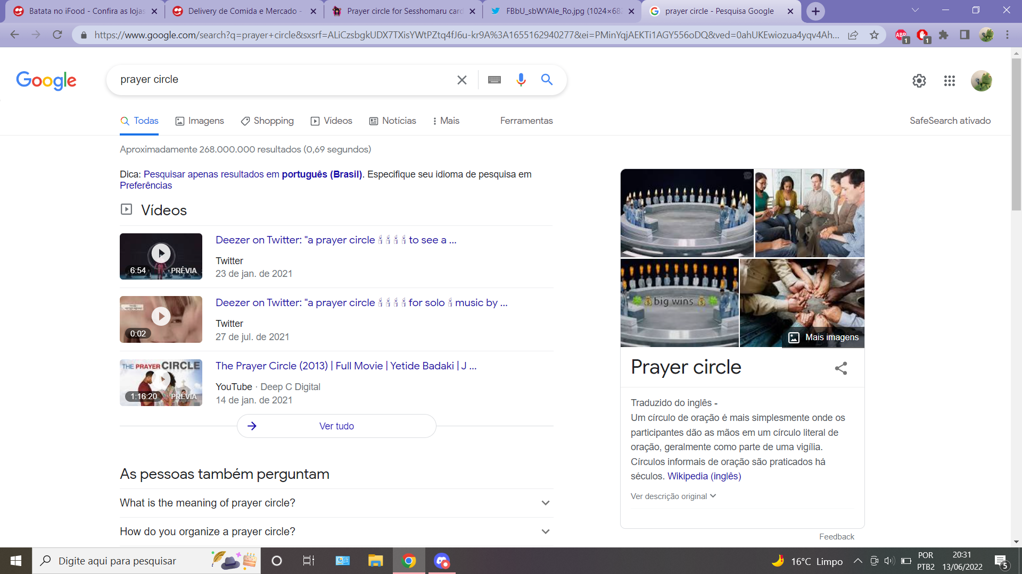Open the Chrome extensions puzzle icon
The height and width of the screenshot is (574, 1022).
click(943, 35)
